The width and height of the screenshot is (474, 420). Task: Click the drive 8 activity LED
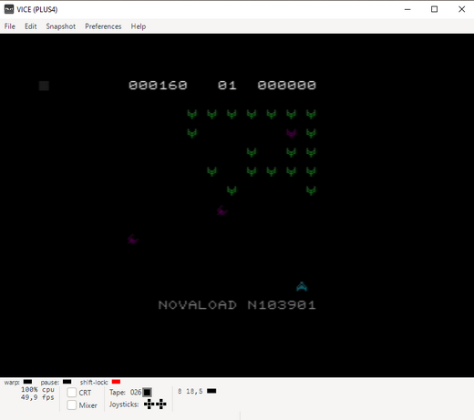pos(211,391)
